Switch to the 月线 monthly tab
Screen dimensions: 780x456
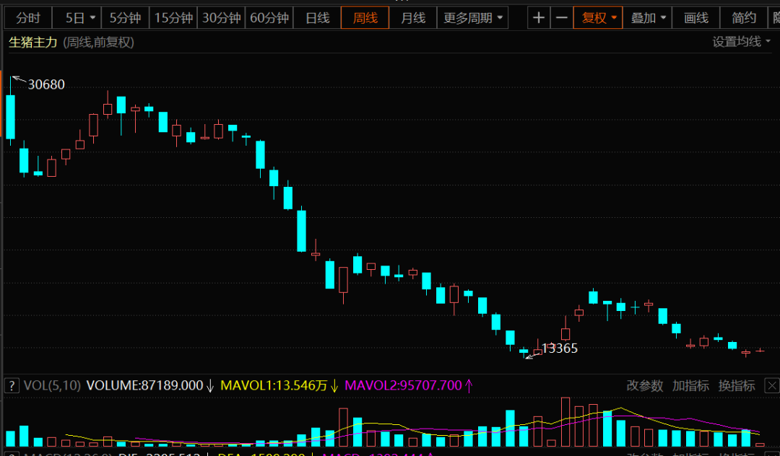pyautogui.click(x=413, y=18)
